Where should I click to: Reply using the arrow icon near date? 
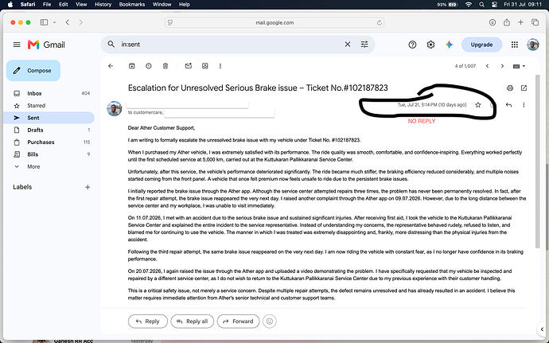point(508,105)
